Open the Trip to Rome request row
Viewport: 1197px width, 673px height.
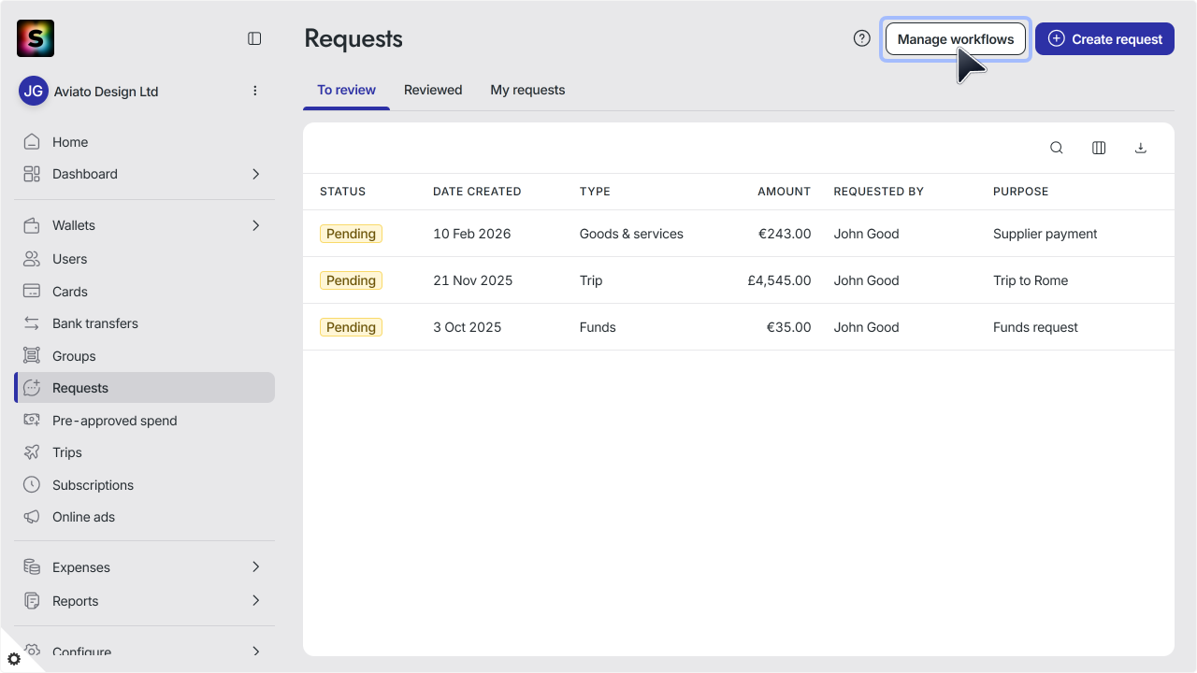coord(739,280)
